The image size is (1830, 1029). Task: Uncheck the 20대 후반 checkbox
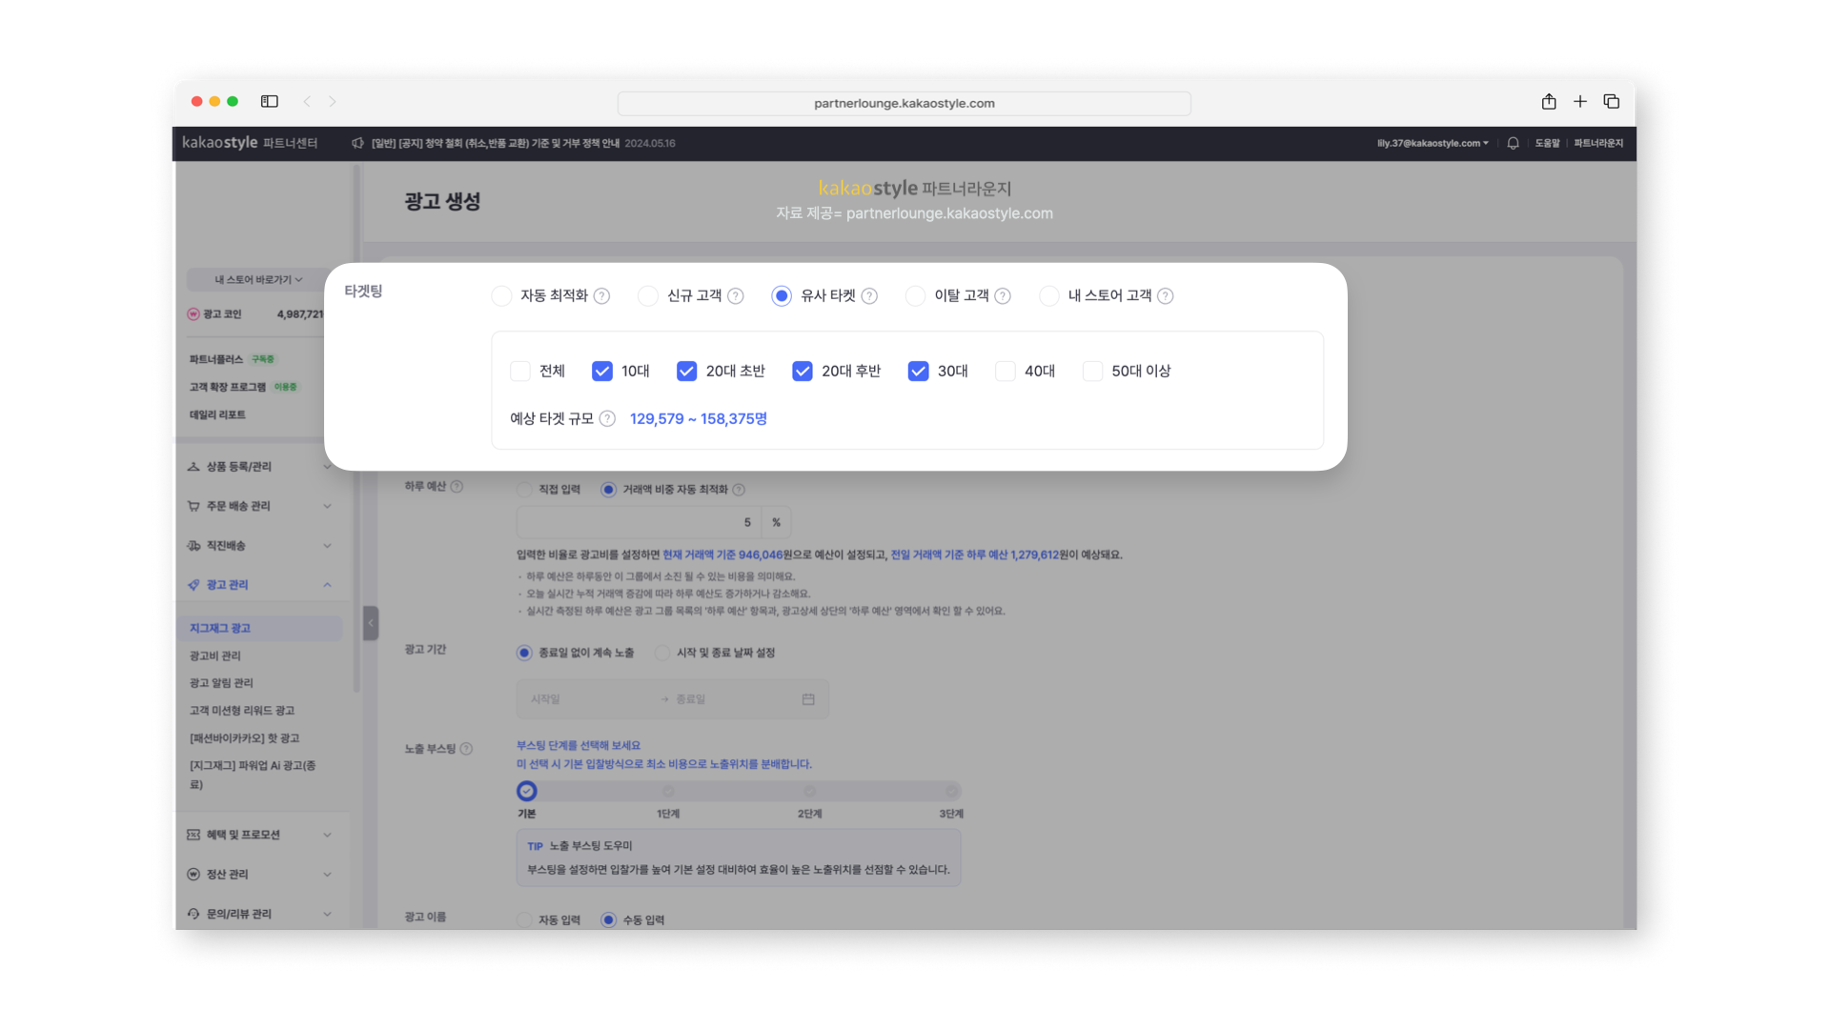pos(803,372)
